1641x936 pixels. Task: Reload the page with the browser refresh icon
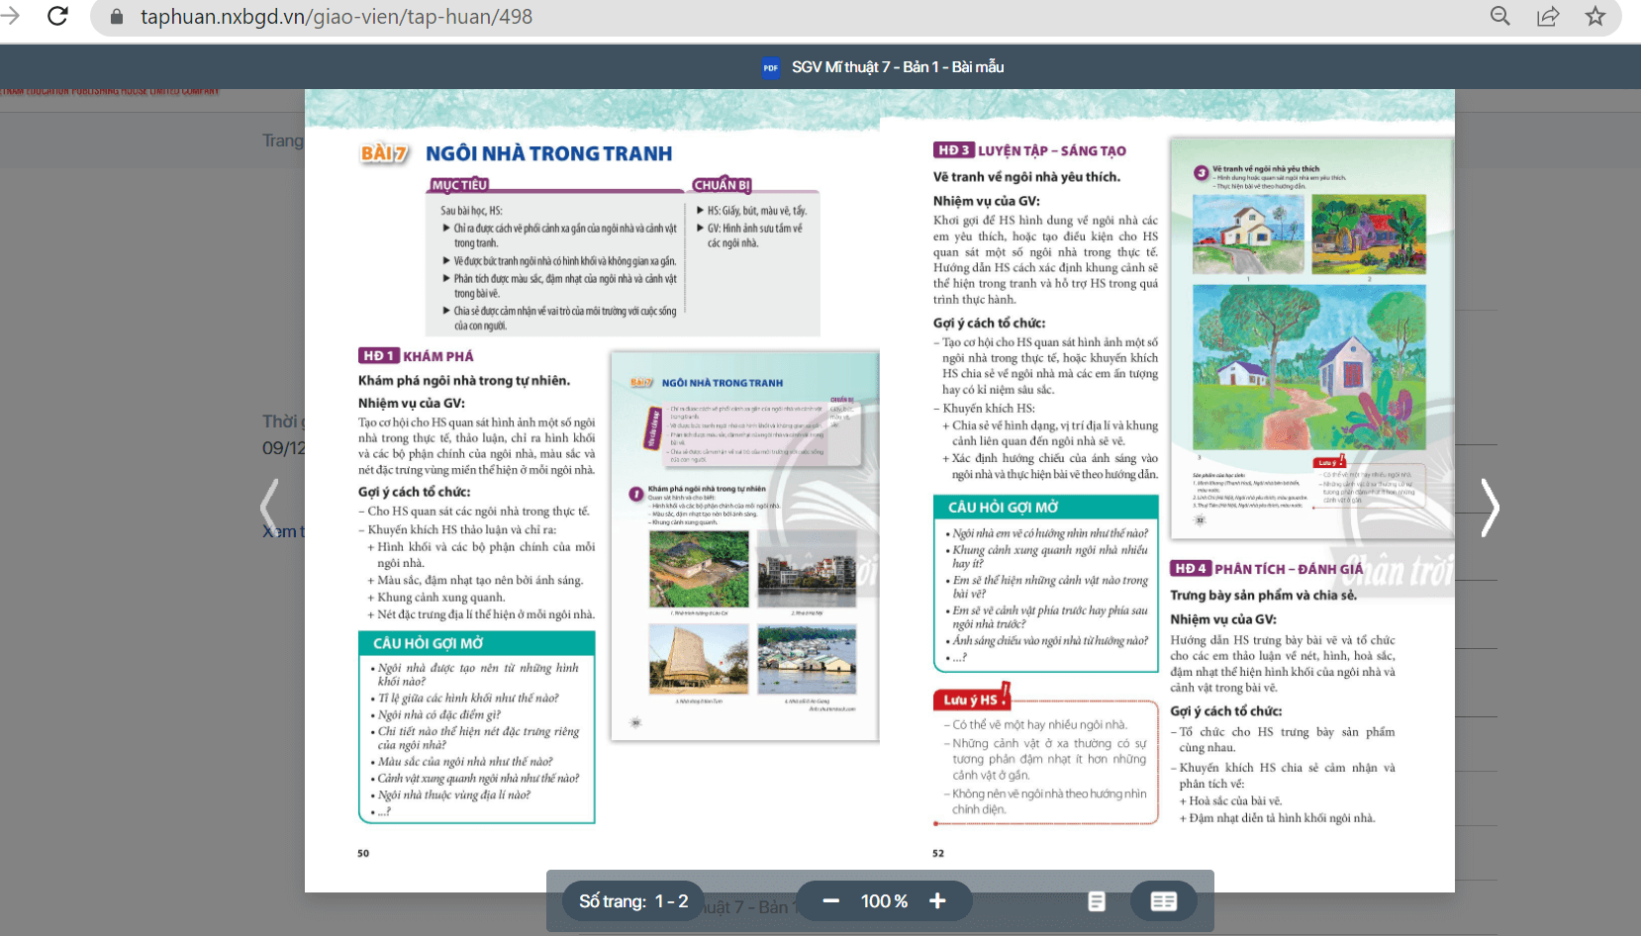(x=57, y=16)
